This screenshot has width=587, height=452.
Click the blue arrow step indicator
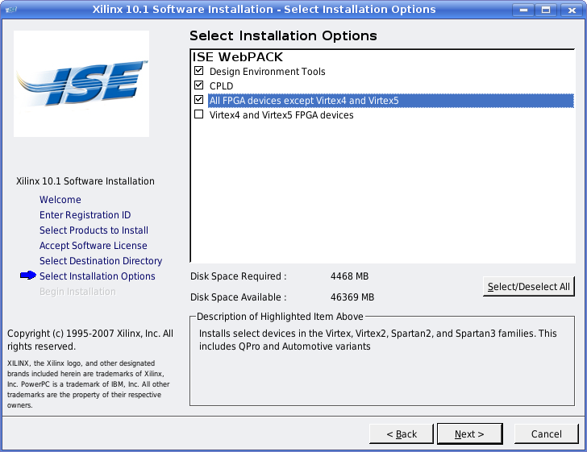click(28, 276)
